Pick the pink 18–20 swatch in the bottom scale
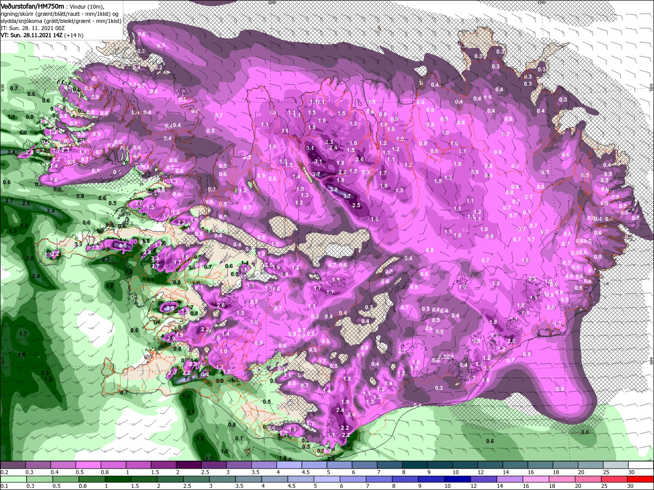 [562, 479]
